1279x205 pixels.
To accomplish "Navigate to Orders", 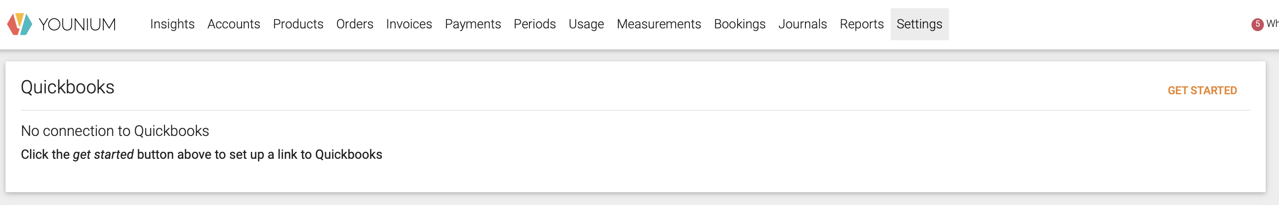I will tap(354, 24).
